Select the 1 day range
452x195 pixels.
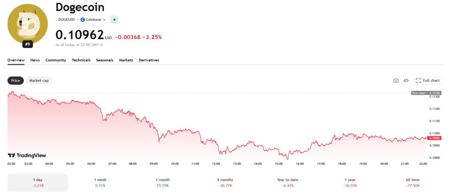point(38,183)
